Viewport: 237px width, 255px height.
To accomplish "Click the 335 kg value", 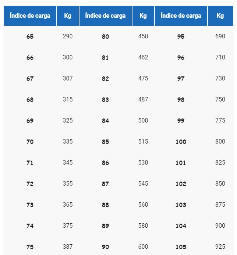I will (68, 141).
